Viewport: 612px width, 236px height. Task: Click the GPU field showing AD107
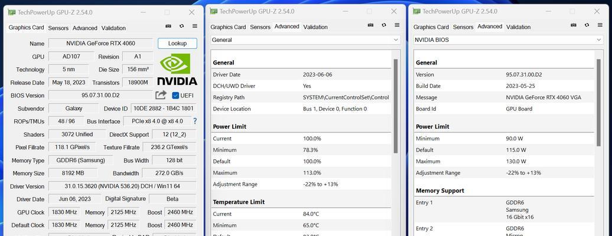pos(71,57)
